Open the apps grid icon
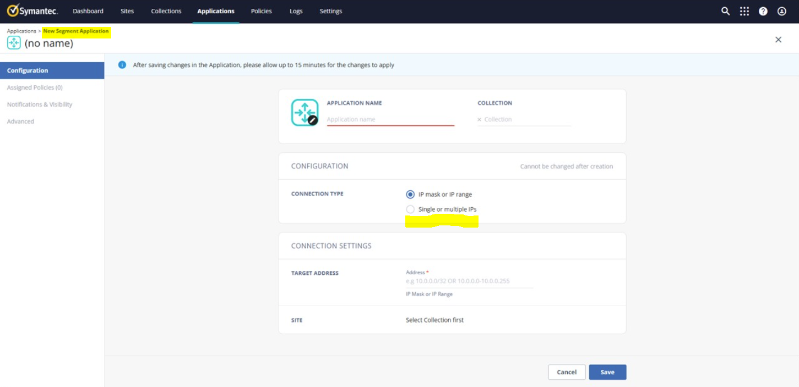This screenshot has width=799, height=387. click(744, 11)
